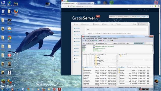Click Recycle Bin desktop icon
The width and height of the screenshot is (161, 91).
tap(3, 12)
